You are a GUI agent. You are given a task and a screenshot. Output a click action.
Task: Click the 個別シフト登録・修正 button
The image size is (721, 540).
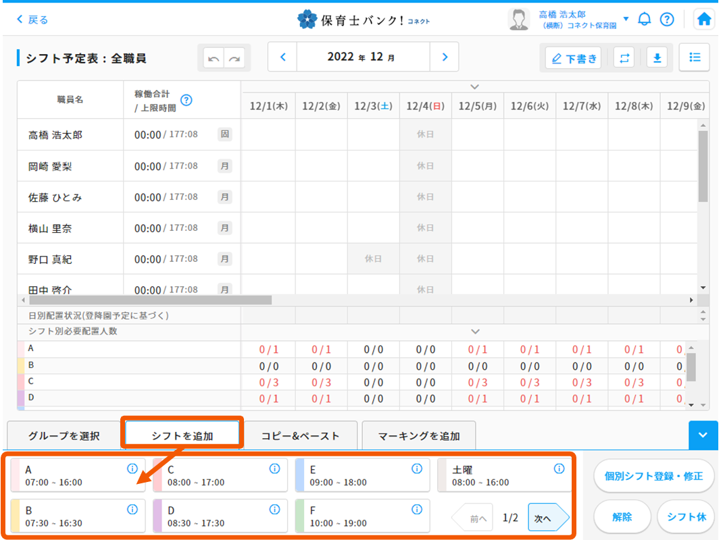(x=654, y=476)
